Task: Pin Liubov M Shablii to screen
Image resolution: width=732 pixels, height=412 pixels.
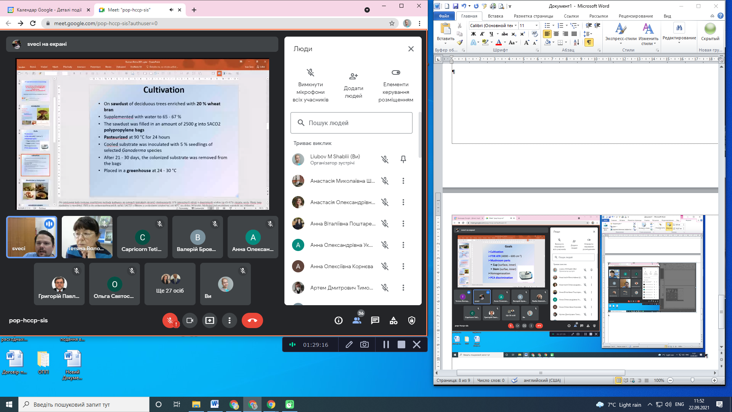Action: coord(403,159)
